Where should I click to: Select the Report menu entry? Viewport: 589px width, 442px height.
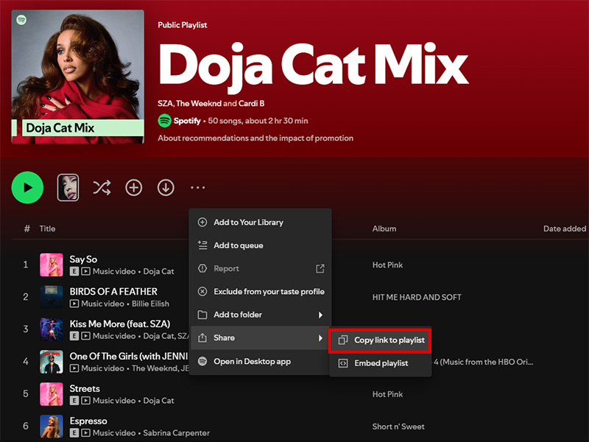pyautogui.click(x=260, y=268)
